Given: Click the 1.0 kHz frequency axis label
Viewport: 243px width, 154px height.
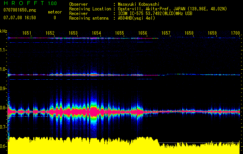Looking at the screenshot, I should click(x=3, y=69).
